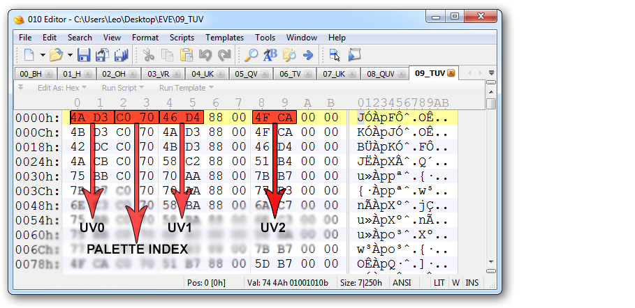Image resolution: width=635 pixels, height=308 pixels.
Task: Select address row 0024h
Action: point(37,162)
